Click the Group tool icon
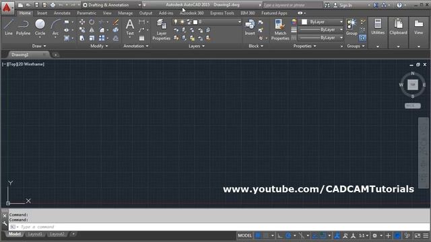Image resolution: width=431 pixels, height=242 pixels. pyautogui.click(x=352, y=27)
